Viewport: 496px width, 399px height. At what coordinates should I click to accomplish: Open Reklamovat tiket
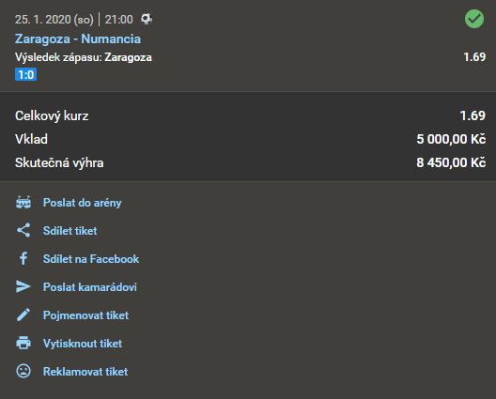(85, 372)
